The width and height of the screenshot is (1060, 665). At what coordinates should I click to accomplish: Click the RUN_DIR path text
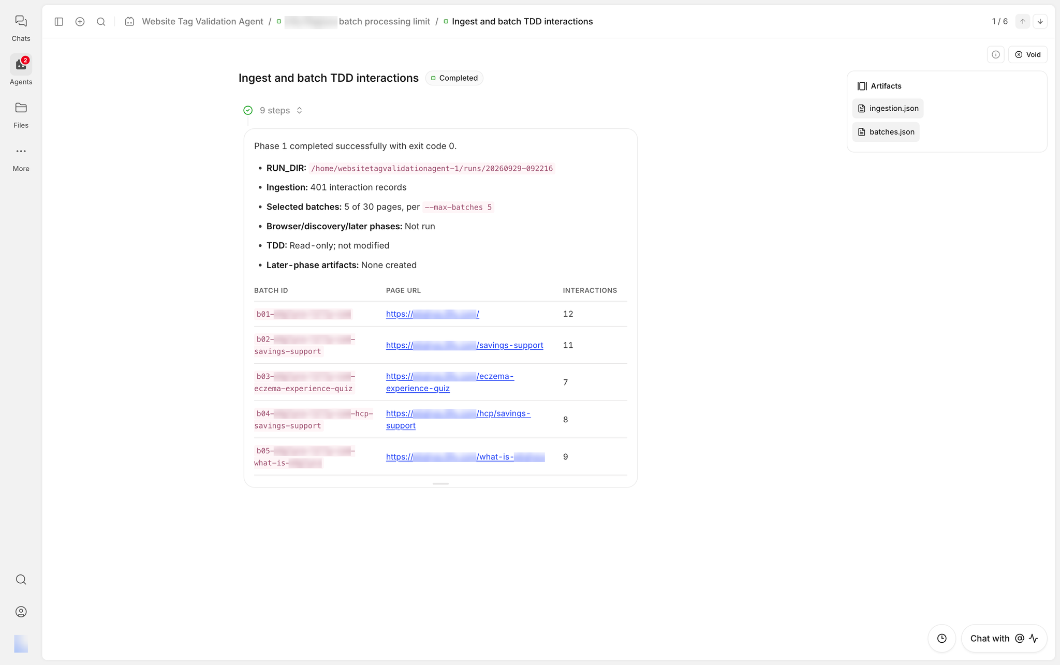[432, 169]
